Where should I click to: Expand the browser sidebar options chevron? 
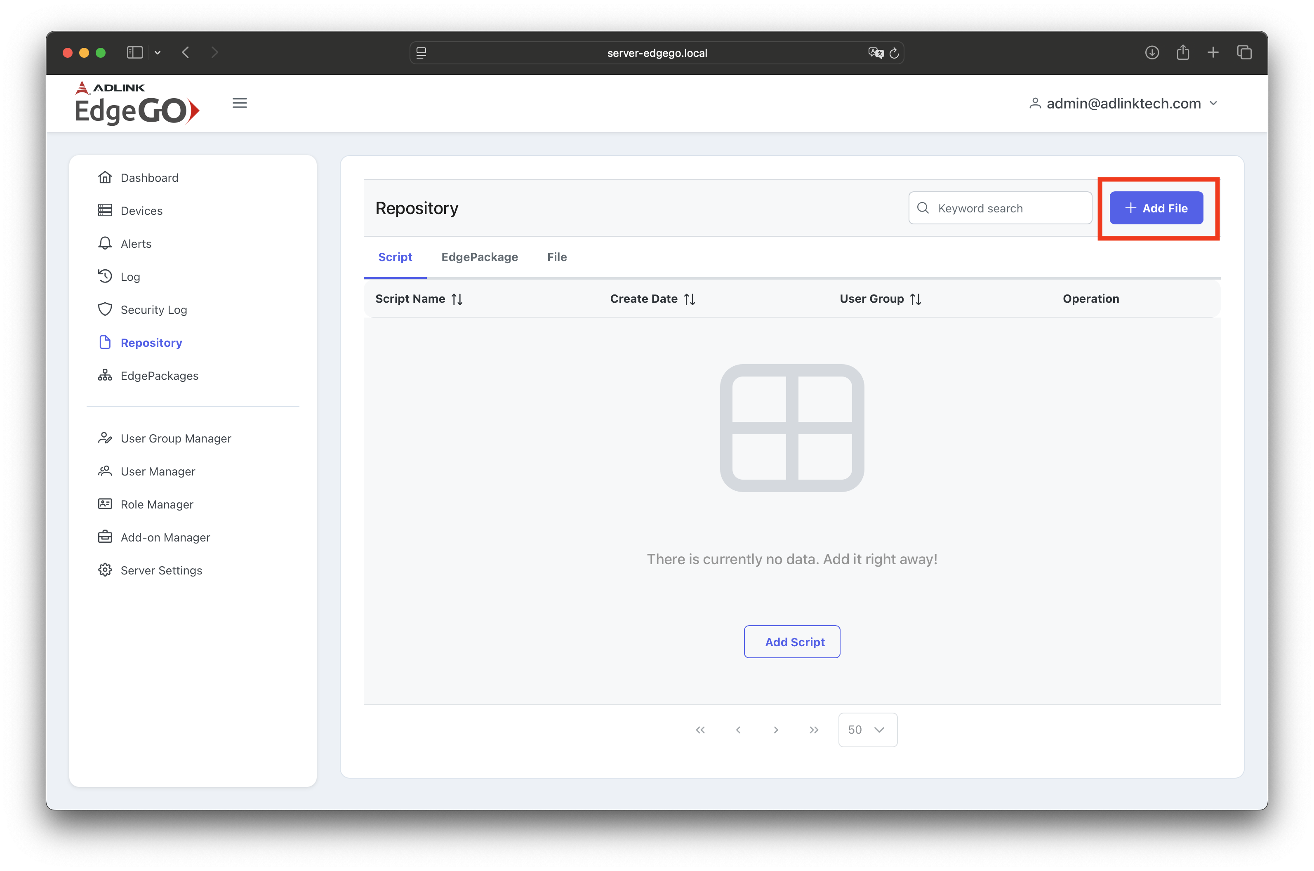158,53
